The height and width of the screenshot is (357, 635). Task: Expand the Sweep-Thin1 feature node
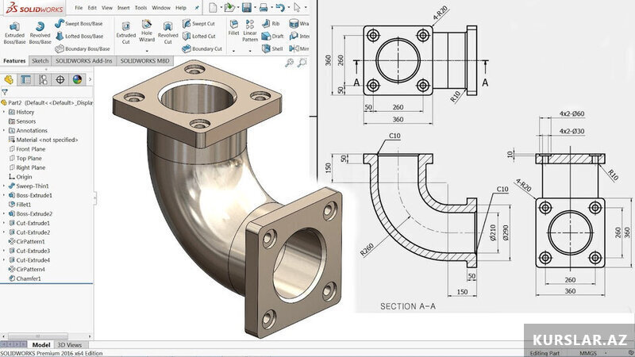(4, 186)
